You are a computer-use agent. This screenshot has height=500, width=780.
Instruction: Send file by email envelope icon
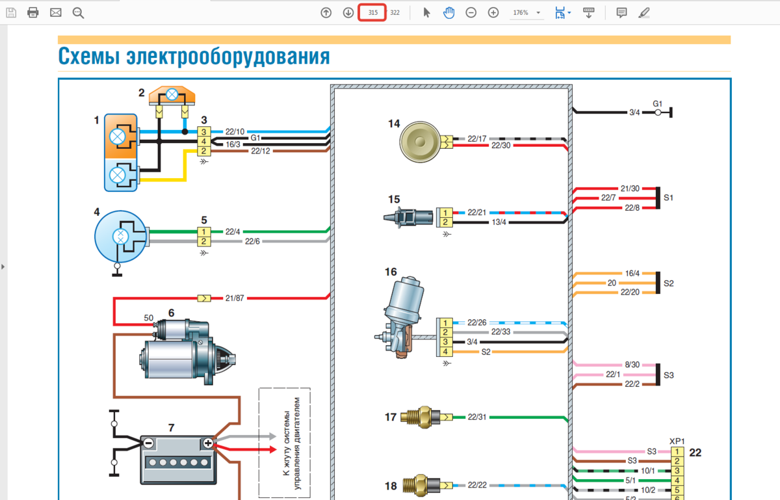tap(55, 12)
